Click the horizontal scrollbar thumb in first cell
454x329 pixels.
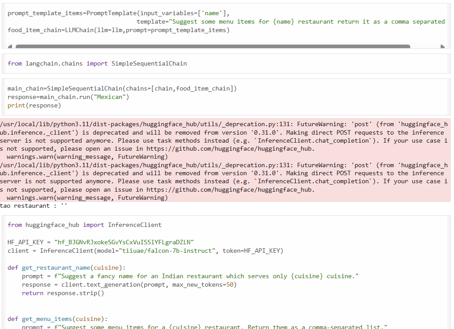pyautogui.click(x=212, y=46)
